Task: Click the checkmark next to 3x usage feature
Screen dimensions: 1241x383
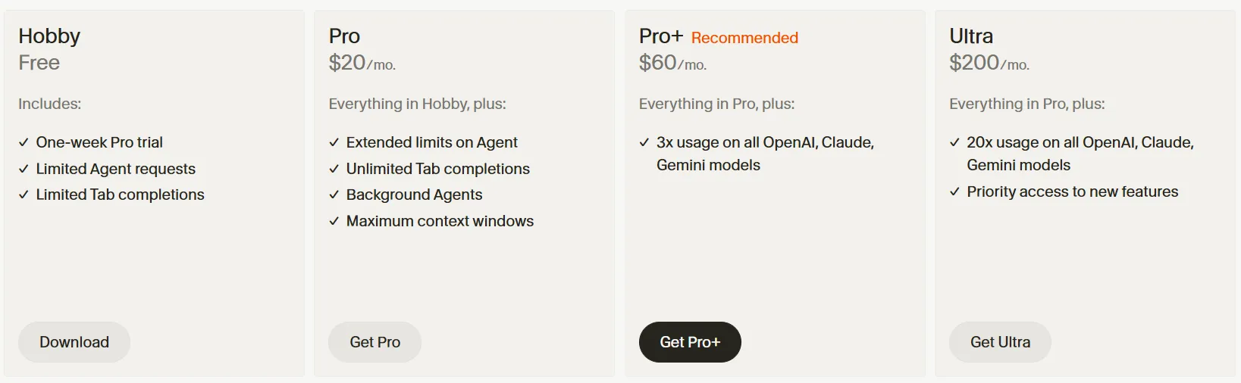Action: (644, 142)
